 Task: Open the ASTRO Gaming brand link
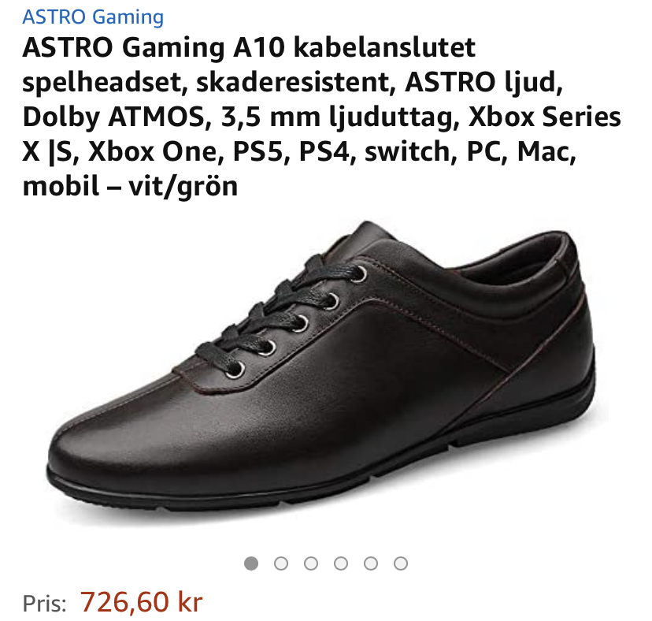(93, 17)
